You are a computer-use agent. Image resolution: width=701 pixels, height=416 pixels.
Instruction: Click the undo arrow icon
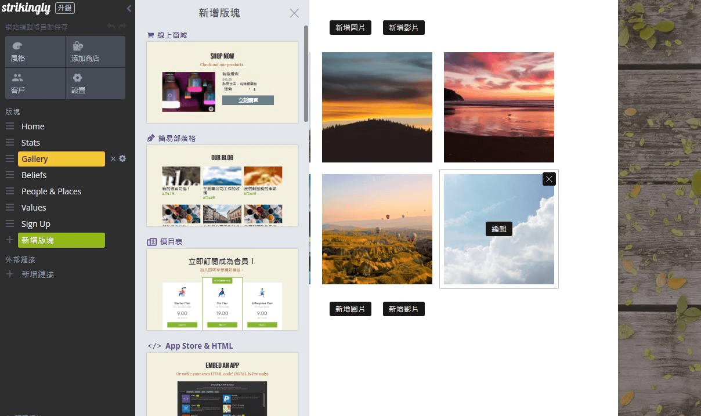111,27
